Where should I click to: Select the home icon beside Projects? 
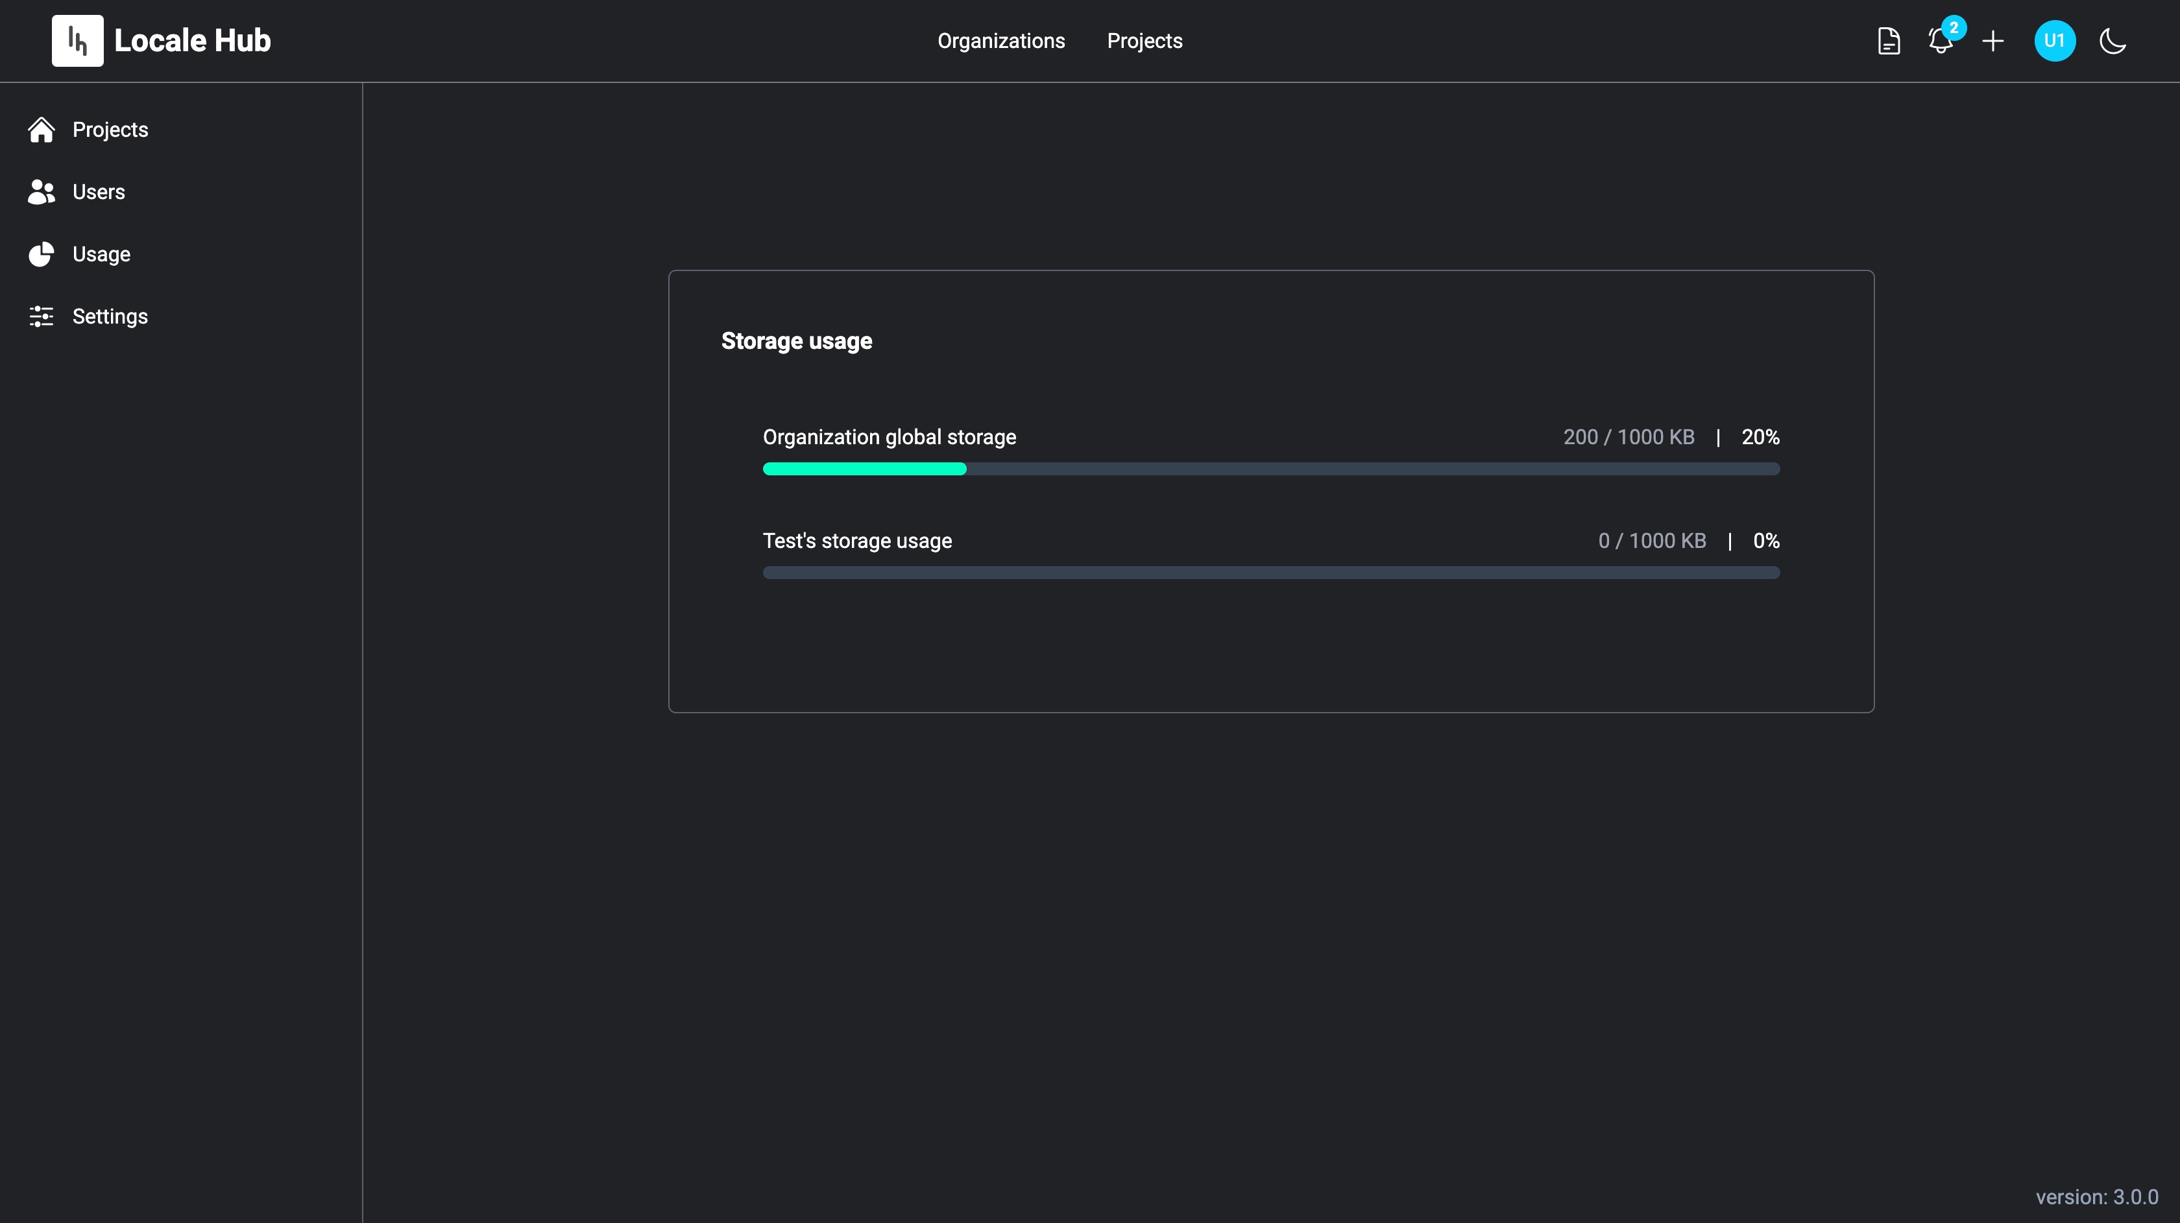(41, 130)
